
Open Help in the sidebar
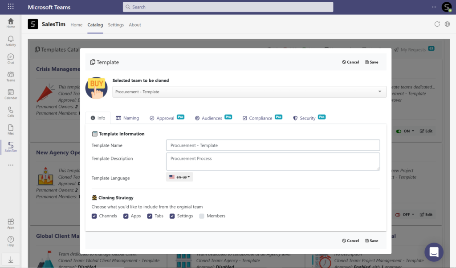click(11, 241)
